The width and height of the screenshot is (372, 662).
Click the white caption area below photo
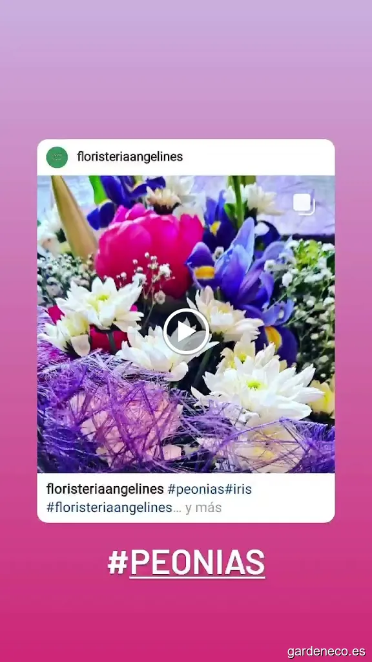point(186,498)
